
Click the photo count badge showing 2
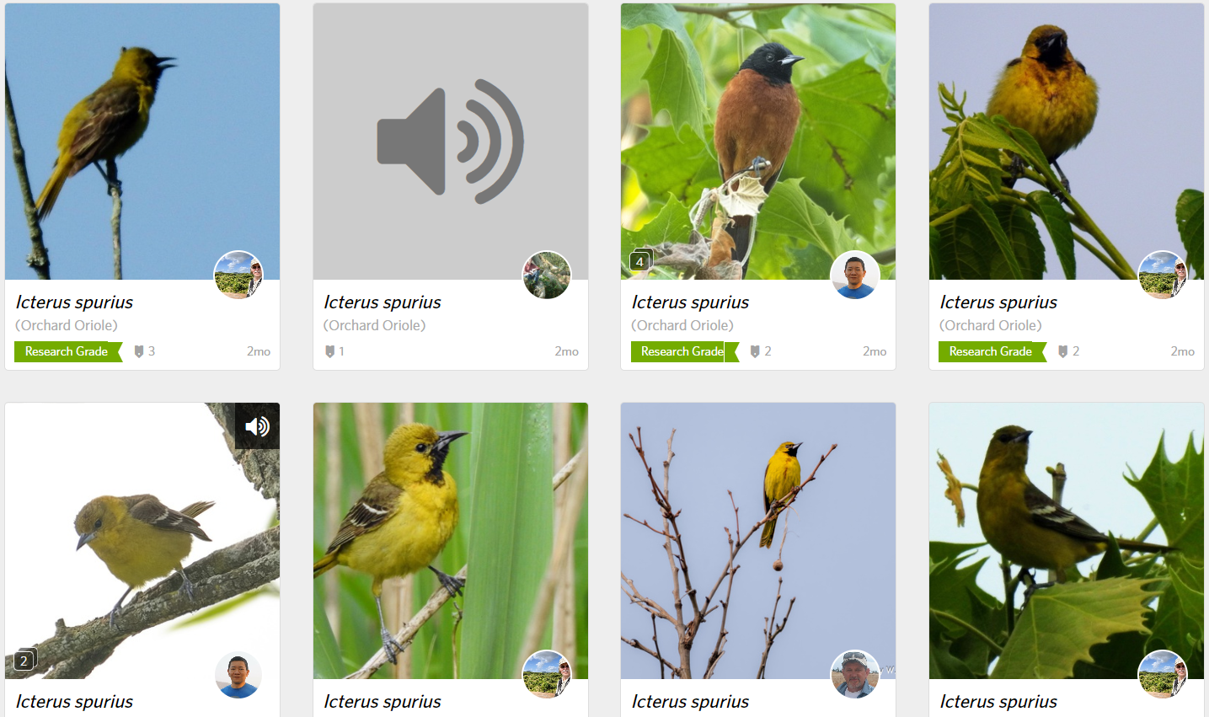click(24, 661)
